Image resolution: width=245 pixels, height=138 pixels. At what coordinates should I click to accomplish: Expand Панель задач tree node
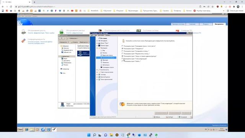tap(97, 46)
